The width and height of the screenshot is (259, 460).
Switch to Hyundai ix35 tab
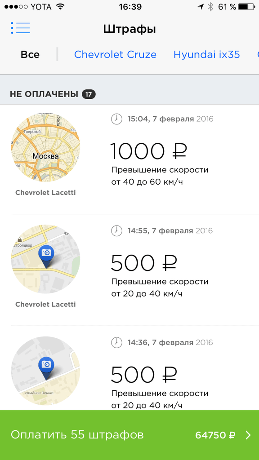[207, 54]
